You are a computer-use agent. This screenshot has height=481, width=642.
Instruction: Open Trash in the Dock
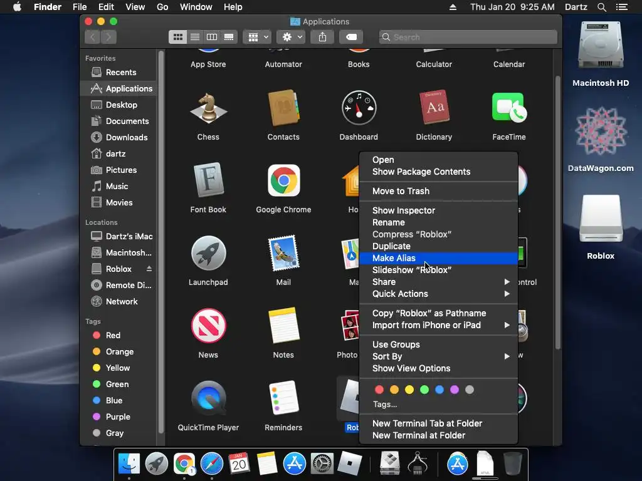tap(512, 463)
